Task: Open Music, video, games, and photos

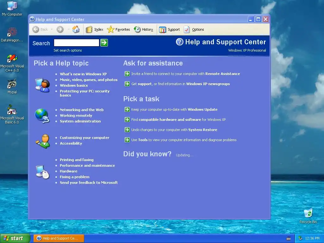Action: pos(89,80)
